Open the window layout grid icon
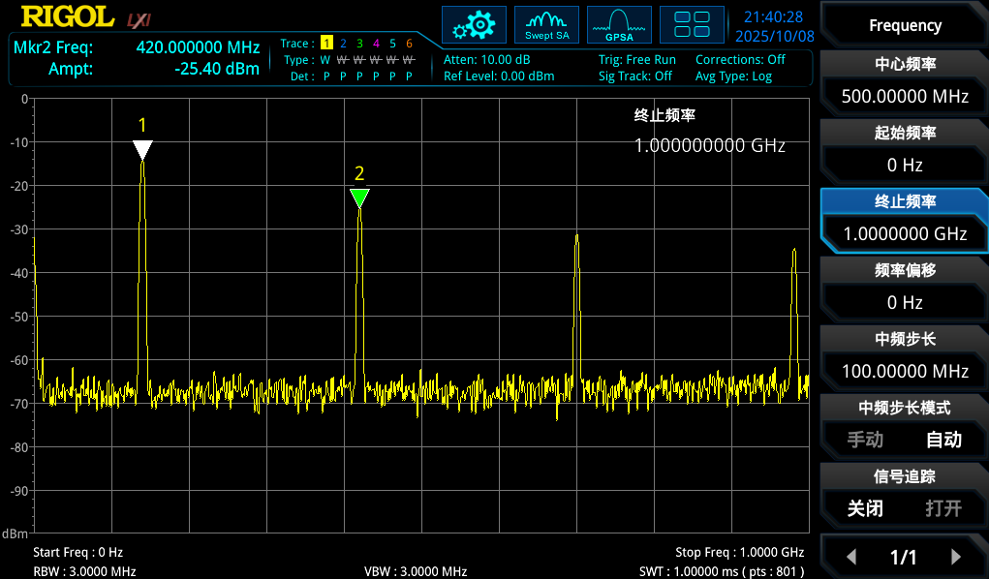989x579 pixels. [692, 25]
